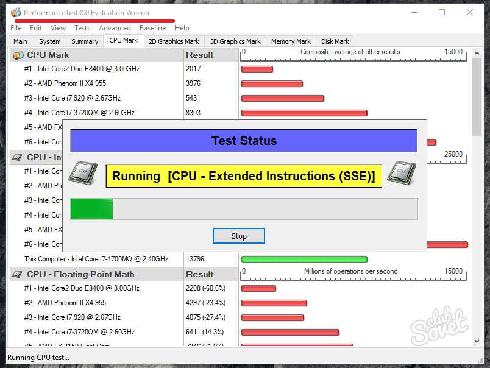
Task: Open the Advanced menu
Action: tap(115, 28)
